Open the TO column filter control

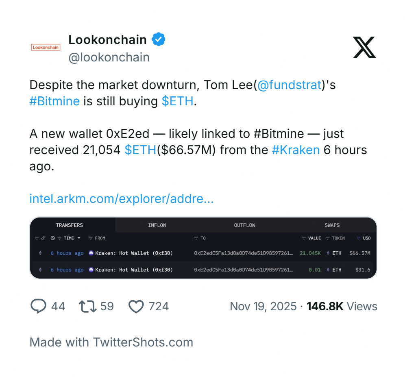tap(195, 238)
